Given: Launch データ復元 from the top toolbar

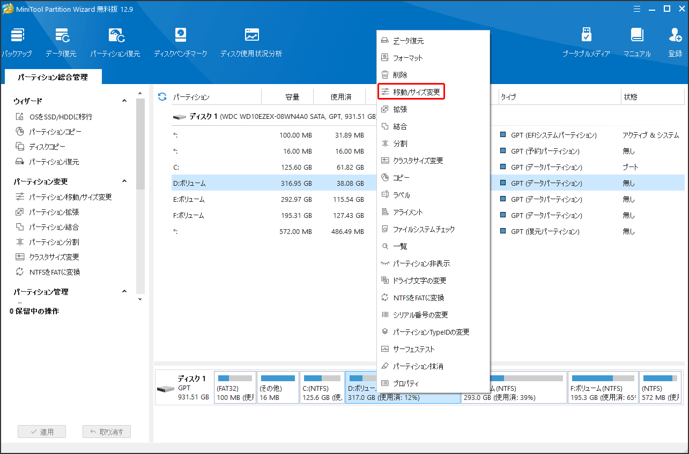Looking at the screenshot, I should coord(61,43).
